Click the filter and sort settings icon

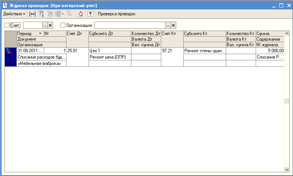pyautogui.click(x=41, y=14)
